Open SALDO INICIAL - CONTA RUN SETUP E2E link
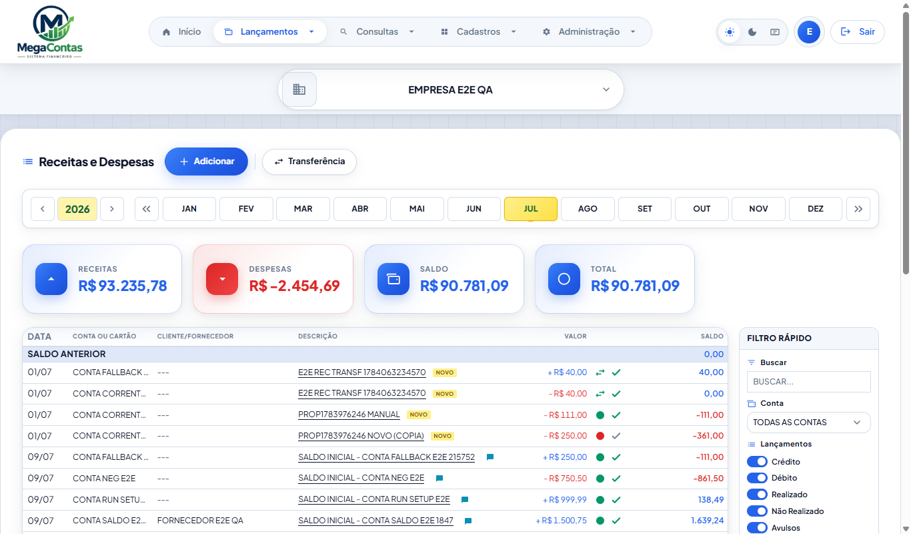Image resolution: width=911 pixels, height=534 pixels. [374, 500]
